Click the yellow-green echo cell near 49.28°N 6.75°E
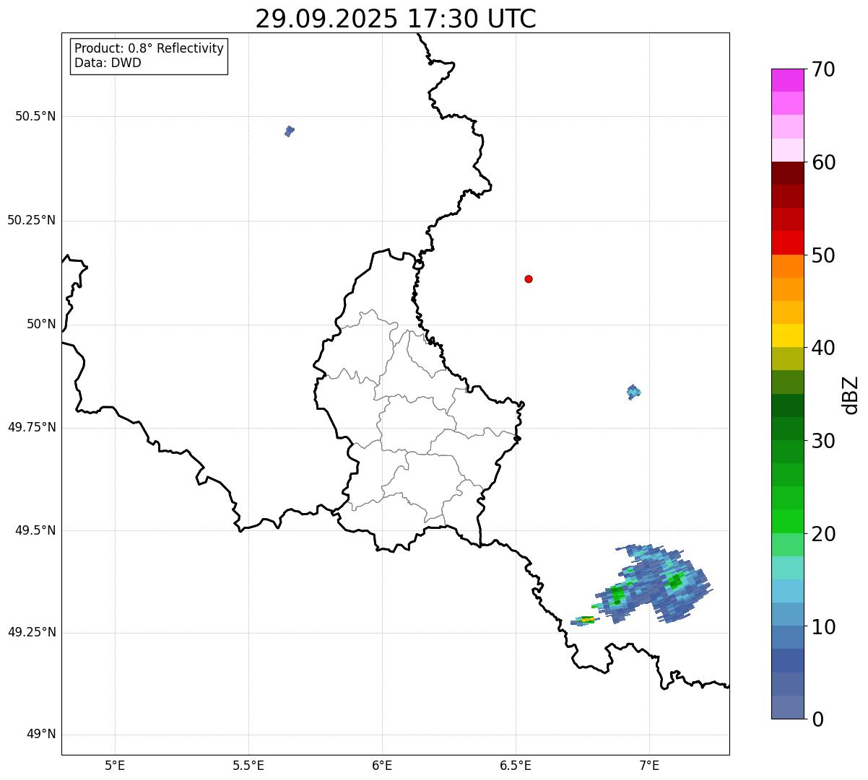 point(585,620)
